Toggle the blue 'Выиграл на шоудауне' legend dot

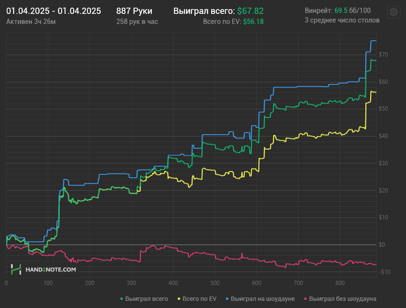tap(227, 299)
